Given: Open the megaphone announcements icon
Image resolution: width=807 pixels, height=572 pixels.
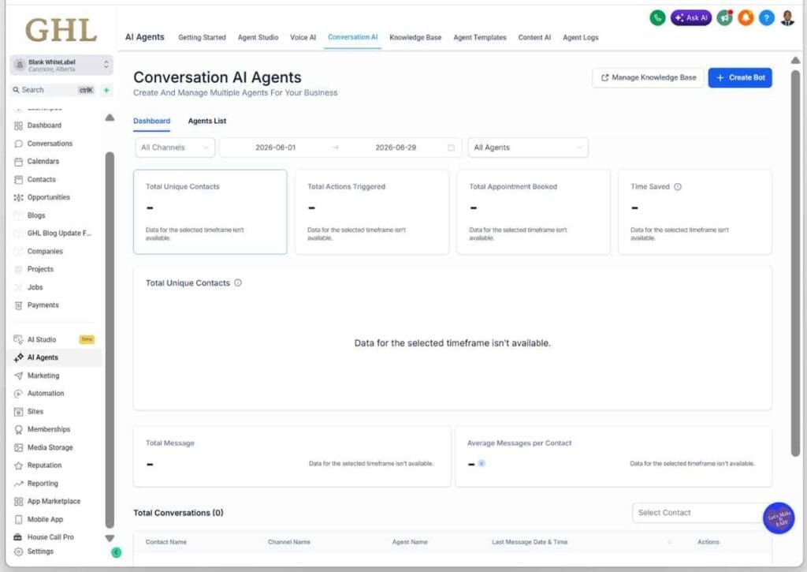Looking at the screenshot, I should click(x=725, y=18).
